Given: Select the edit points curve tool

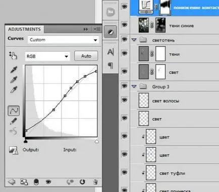Looking at the screenshot, I should (x=14, y=111).
